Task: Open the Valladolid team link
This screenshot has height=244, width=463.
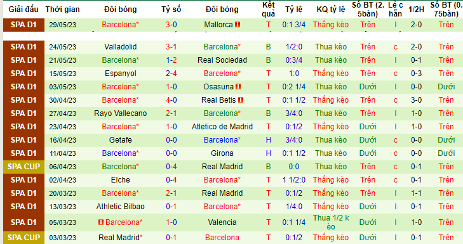Action: tap(121, 46)
